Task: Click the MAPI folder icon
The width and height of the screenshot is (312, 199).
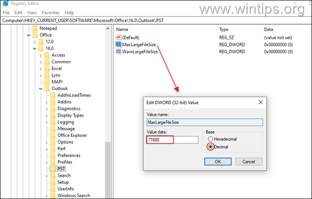Action: (x=47, y=82)
